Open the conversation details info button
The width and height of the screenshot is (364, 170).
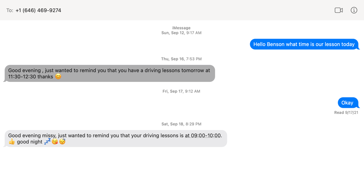[354, 10]
